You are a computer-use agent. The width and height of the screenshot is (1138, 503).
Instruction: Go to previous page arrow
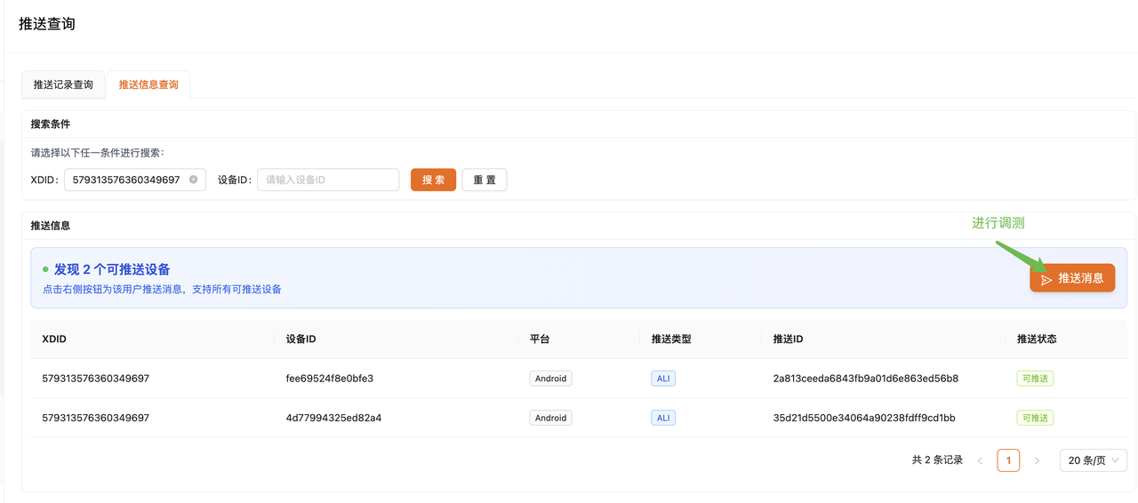tap(980, 460)
